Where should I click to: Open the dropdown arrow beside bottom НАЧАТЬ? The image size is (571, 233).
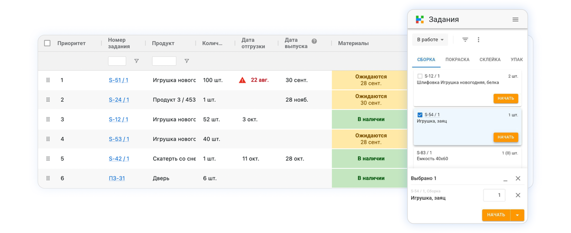[517, 215]
